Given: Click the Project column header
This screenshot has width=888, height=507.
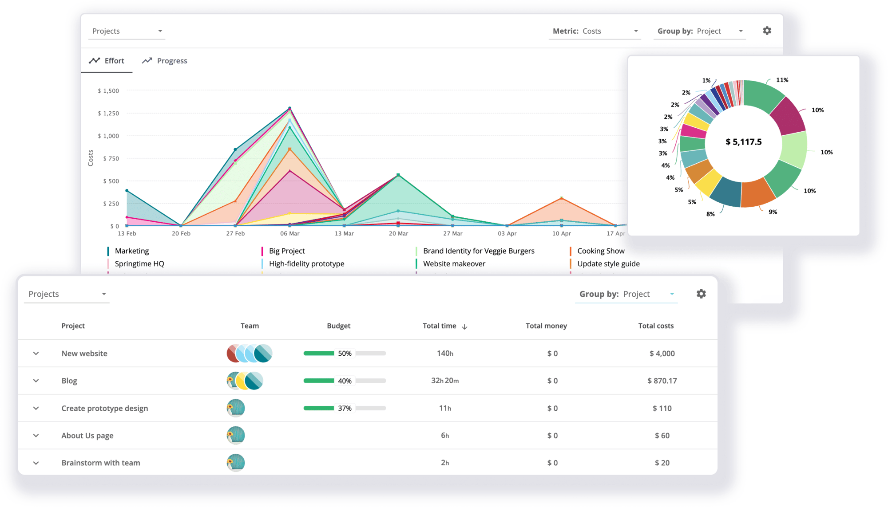Looking at the screenshot, I should click(x=73, y=326).
